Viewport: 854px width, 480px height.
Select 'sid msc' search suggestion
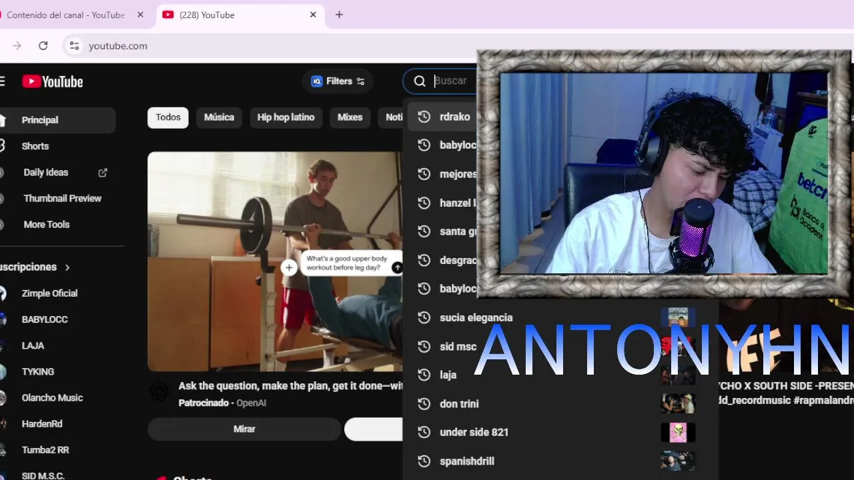(560, 347)
